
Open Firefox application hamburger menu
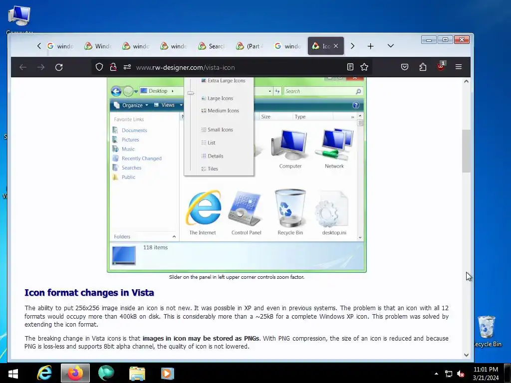pyautogui.click(x=459, y=67)
